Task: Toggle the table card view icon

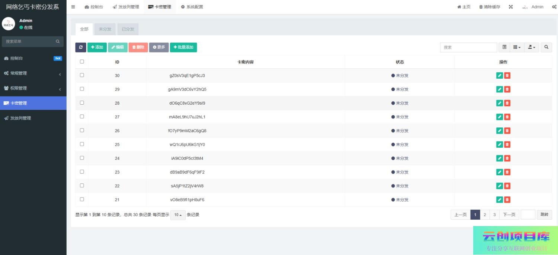Action: [504, 48]
